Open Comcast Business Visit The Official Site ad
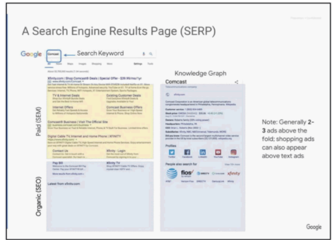 pyautogui.click(x=77, y=122)
